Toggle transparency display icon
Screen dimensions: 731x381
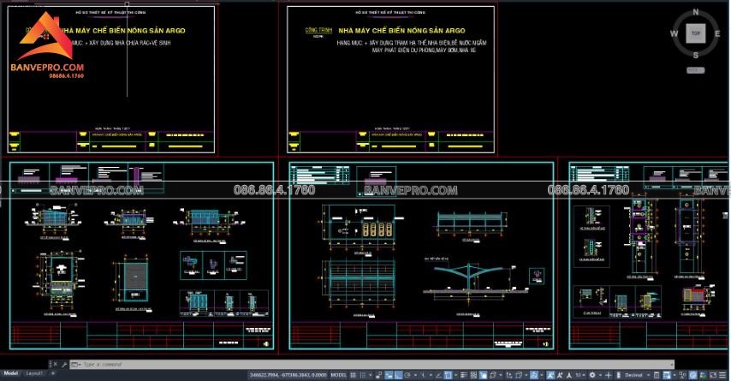click(473, 375)
